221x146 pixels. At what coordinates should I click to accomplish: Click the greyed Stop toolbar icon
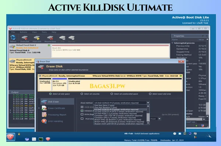pos(62,38)
